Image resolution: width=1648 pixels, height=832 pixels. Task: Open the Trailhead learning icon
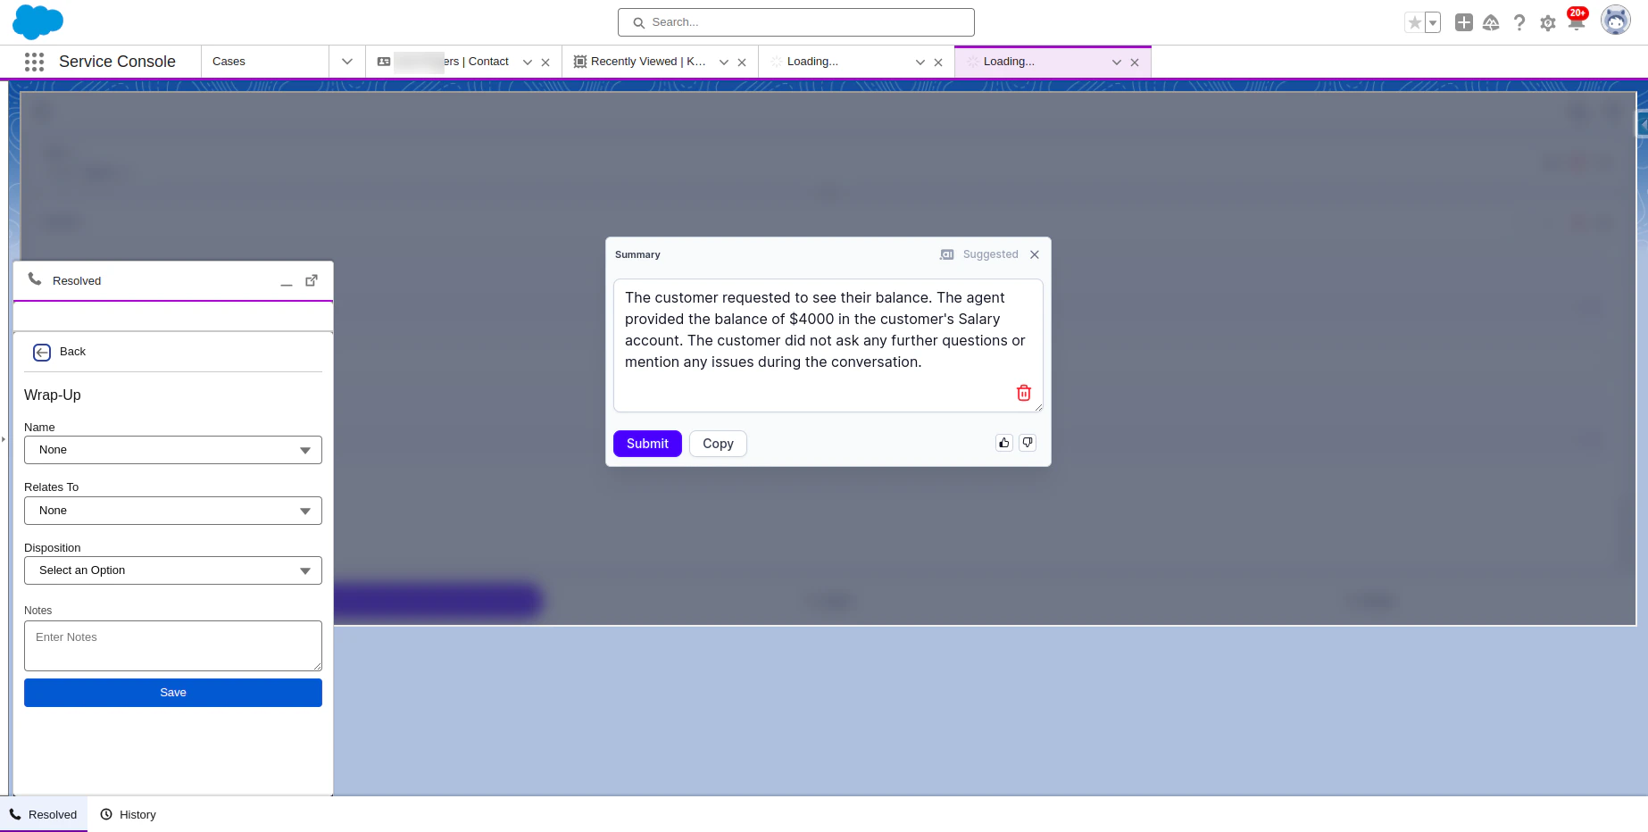[x=1491, y=22]
